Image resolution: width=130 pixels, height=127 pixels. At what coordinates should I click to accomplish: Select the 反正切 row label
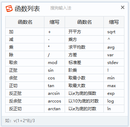[x=15, y=109]
